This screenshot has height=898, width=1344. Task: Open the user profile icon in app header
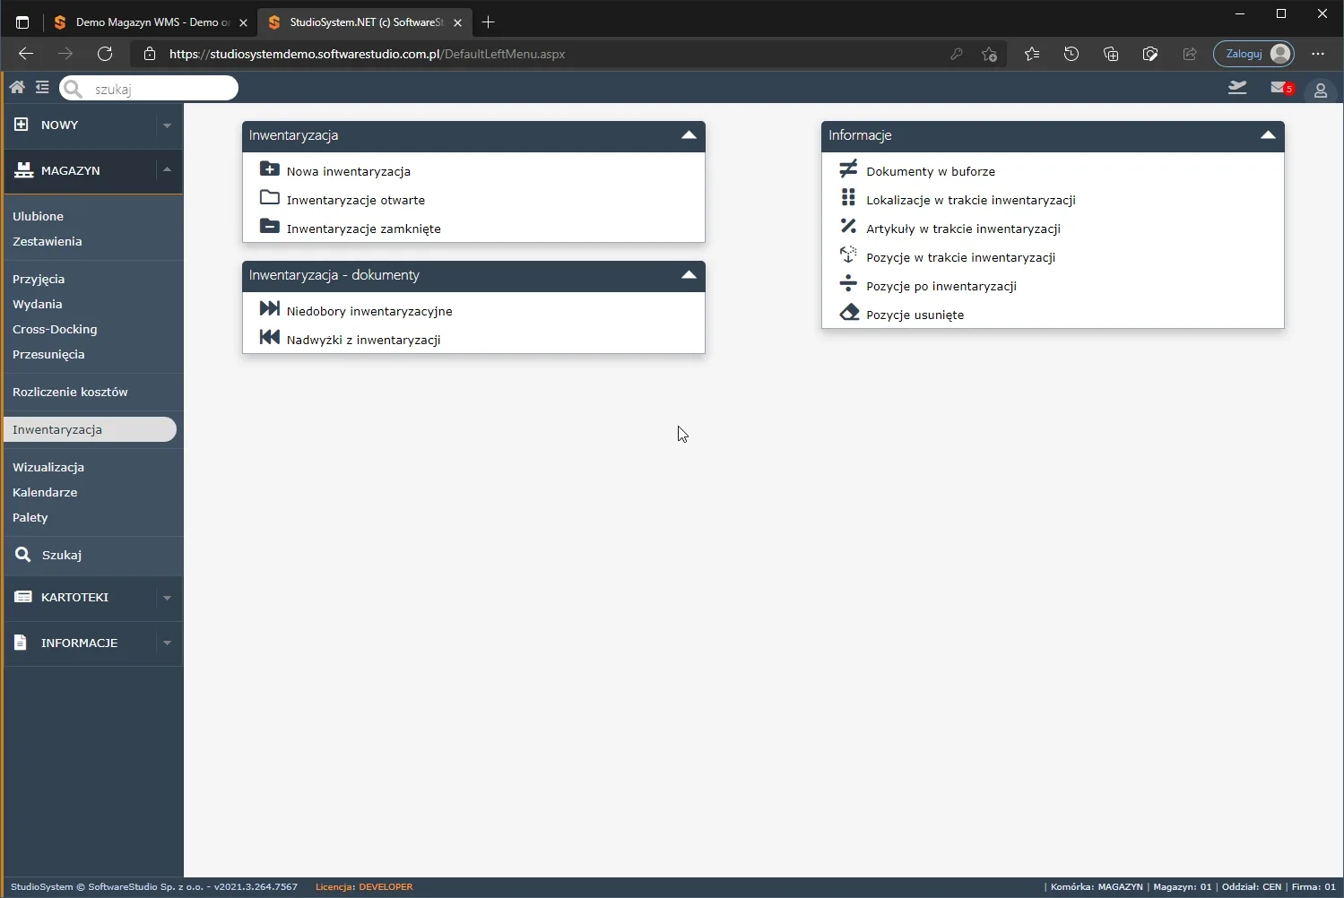[1320, 90]
